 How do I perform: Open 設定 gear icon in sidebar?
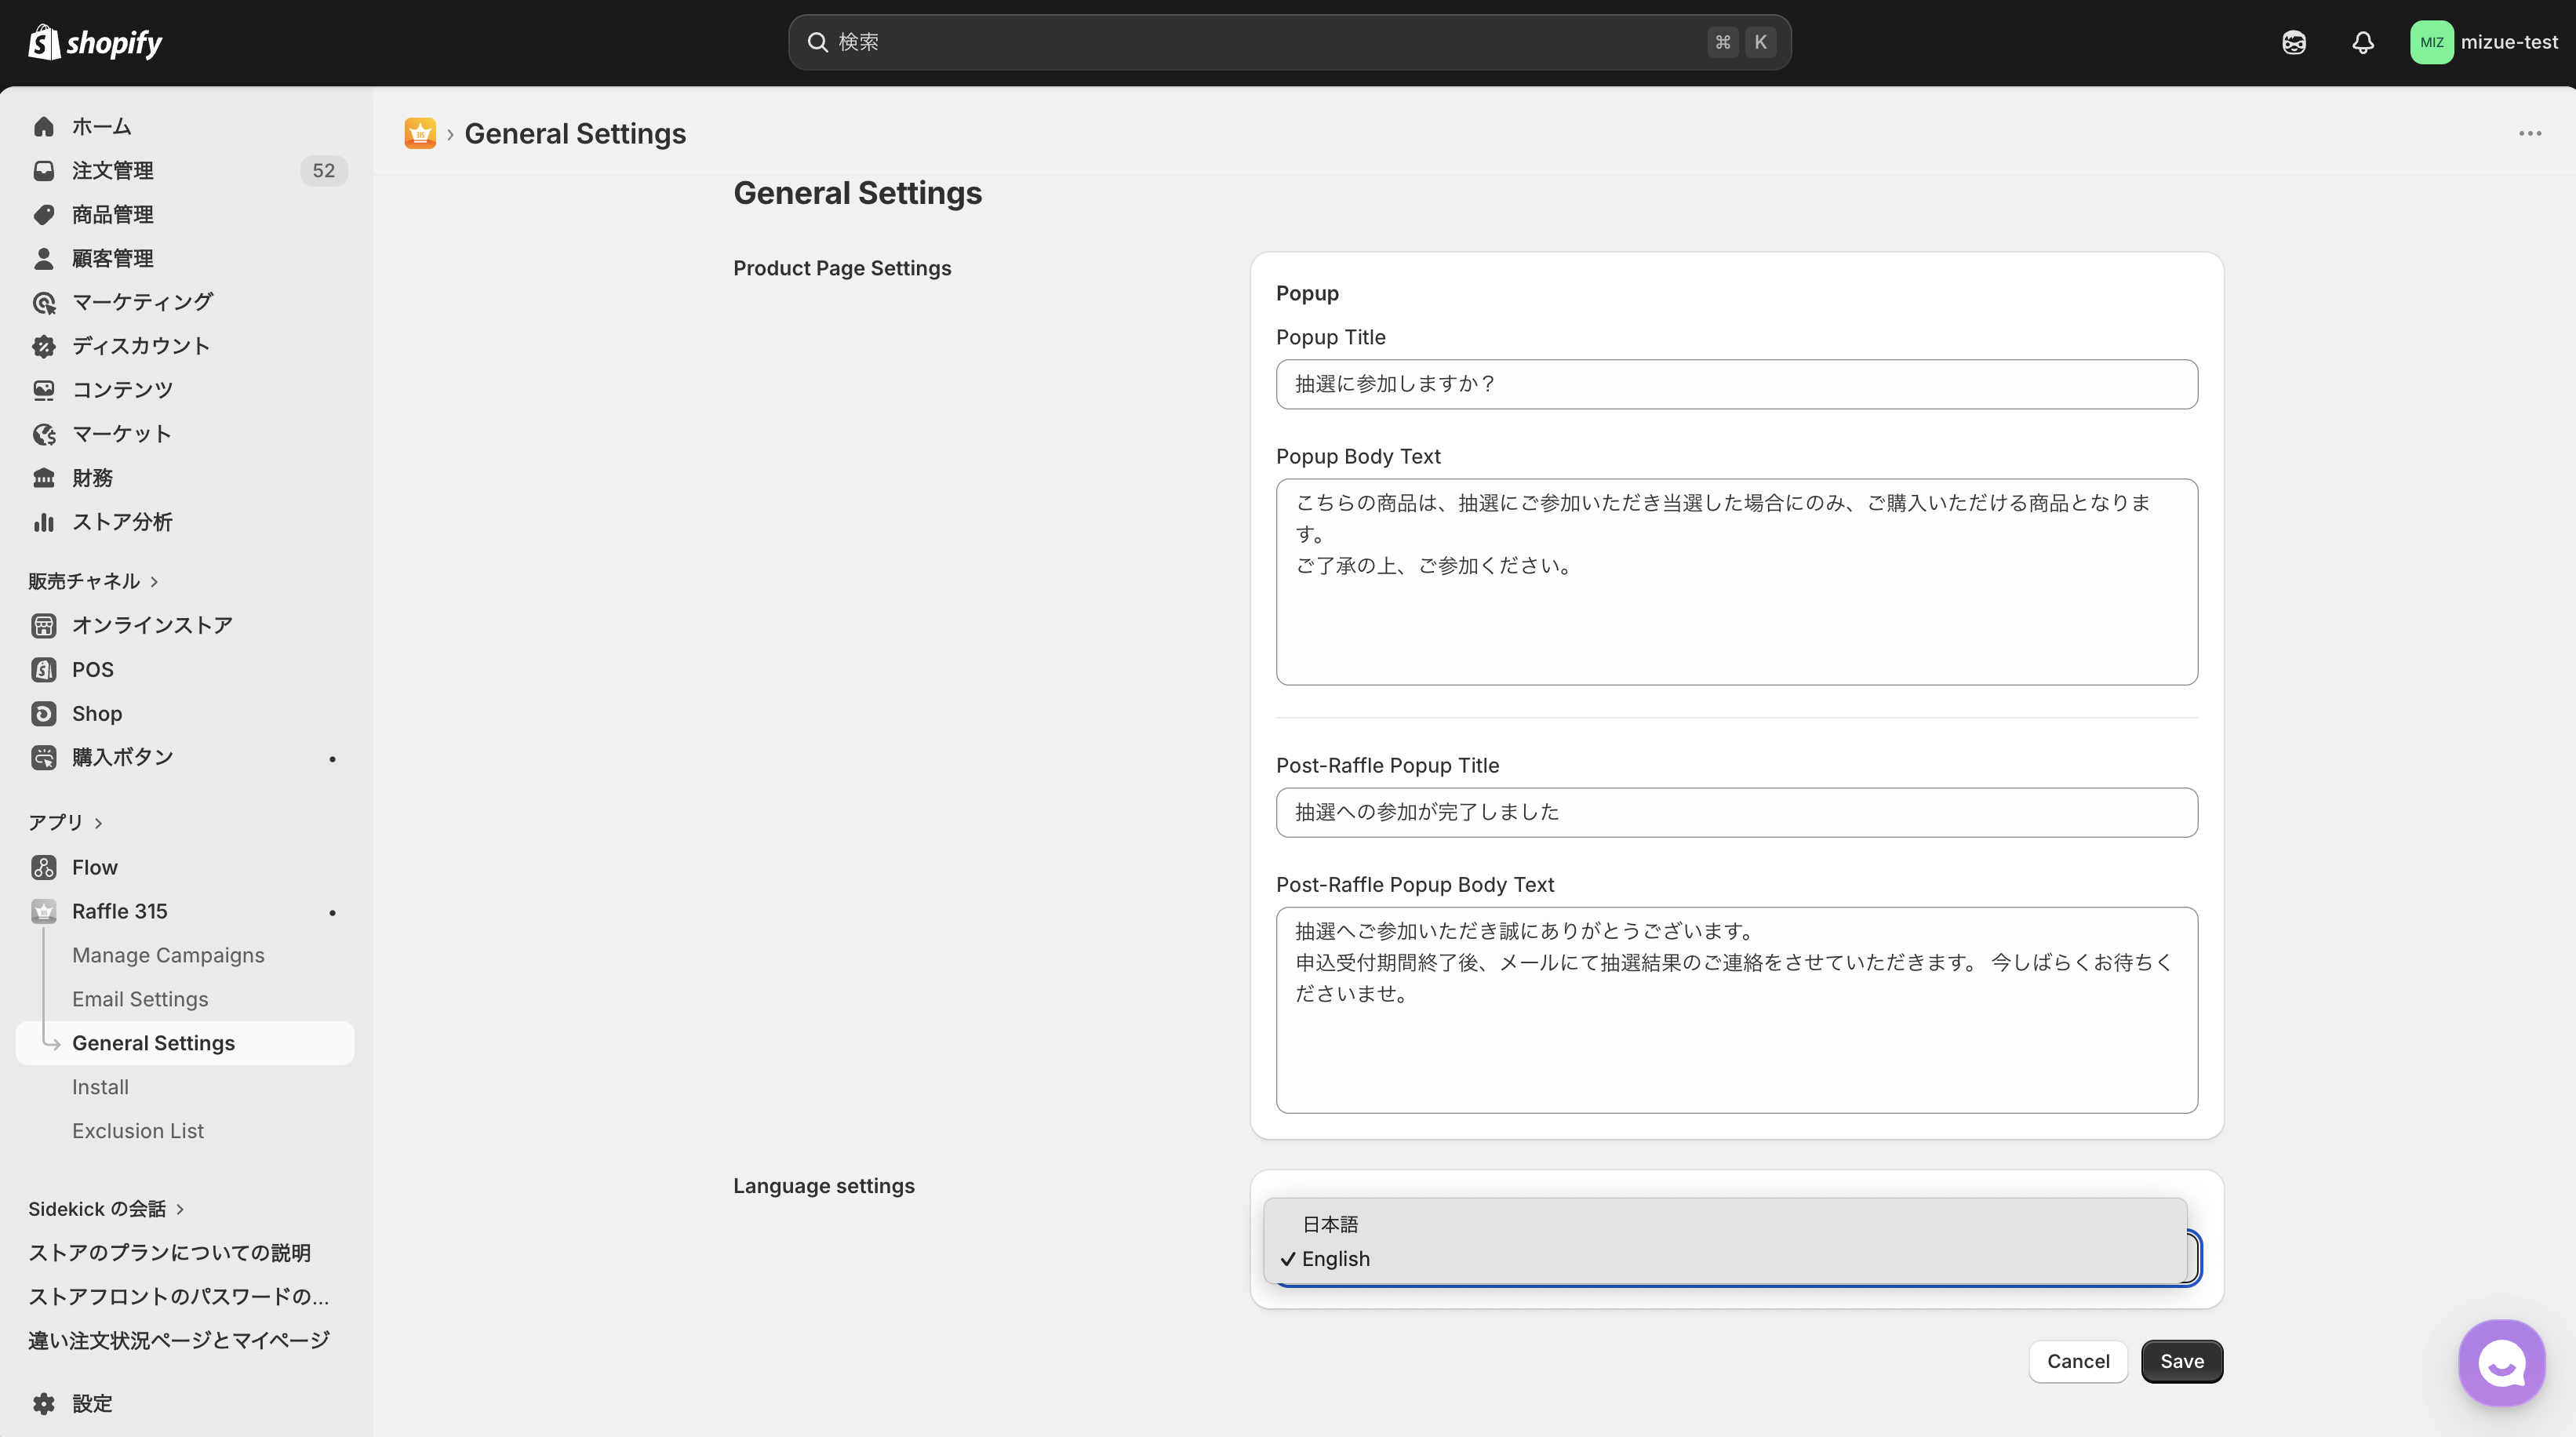pos(44,1403)
